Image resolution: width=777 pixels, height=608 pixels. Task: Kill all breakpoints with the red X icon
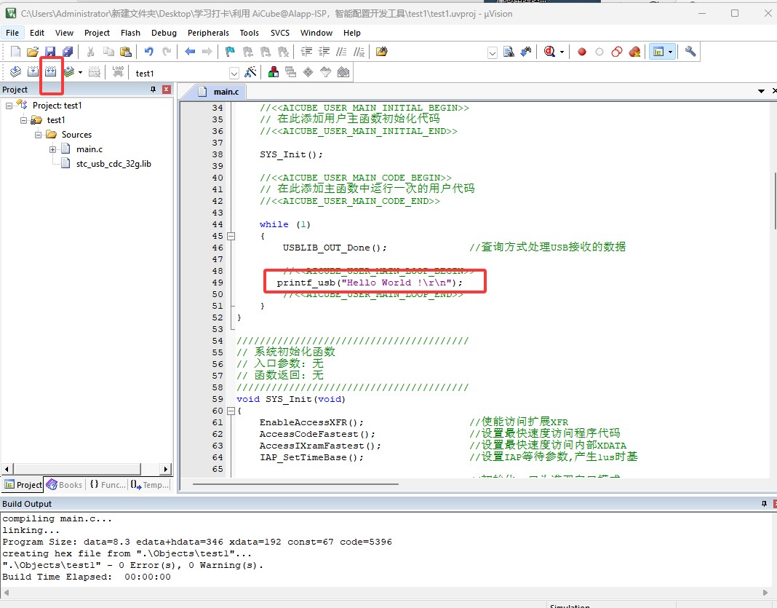[x=634, y=52]
